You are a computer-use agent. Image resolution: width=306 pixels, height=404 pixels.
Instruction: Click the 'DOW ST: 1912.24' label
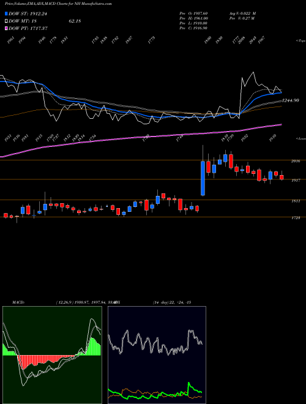pos(28,13)
